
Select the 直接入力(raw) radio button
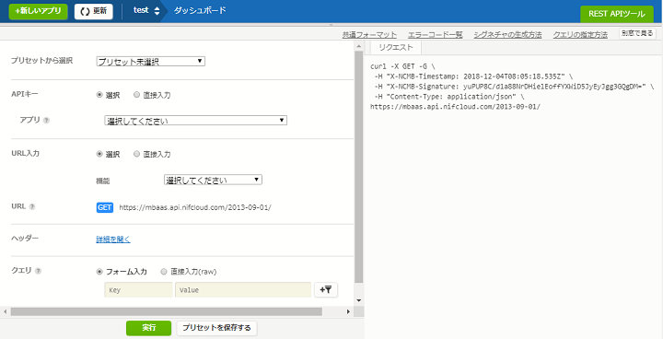164,272
